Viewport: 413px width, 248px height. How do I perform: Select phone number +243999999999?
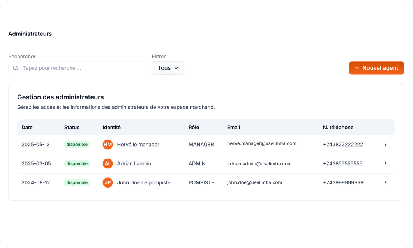[x=343, y=182]
